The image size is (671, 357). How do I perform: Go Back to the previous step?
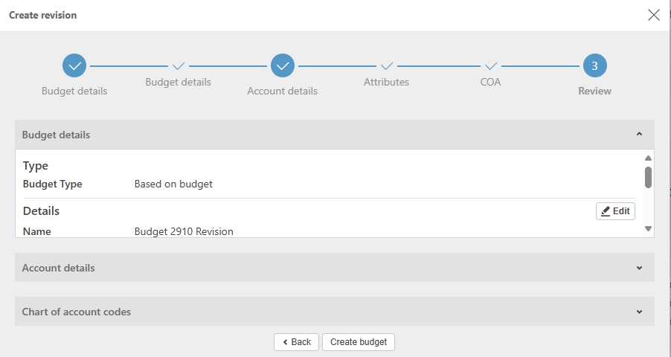tap(297, 342)
